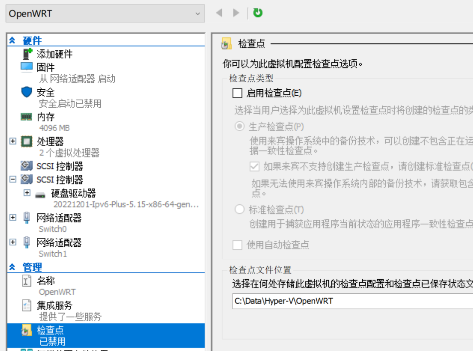Click the Switch1 network adapter icon

[26, 242]
